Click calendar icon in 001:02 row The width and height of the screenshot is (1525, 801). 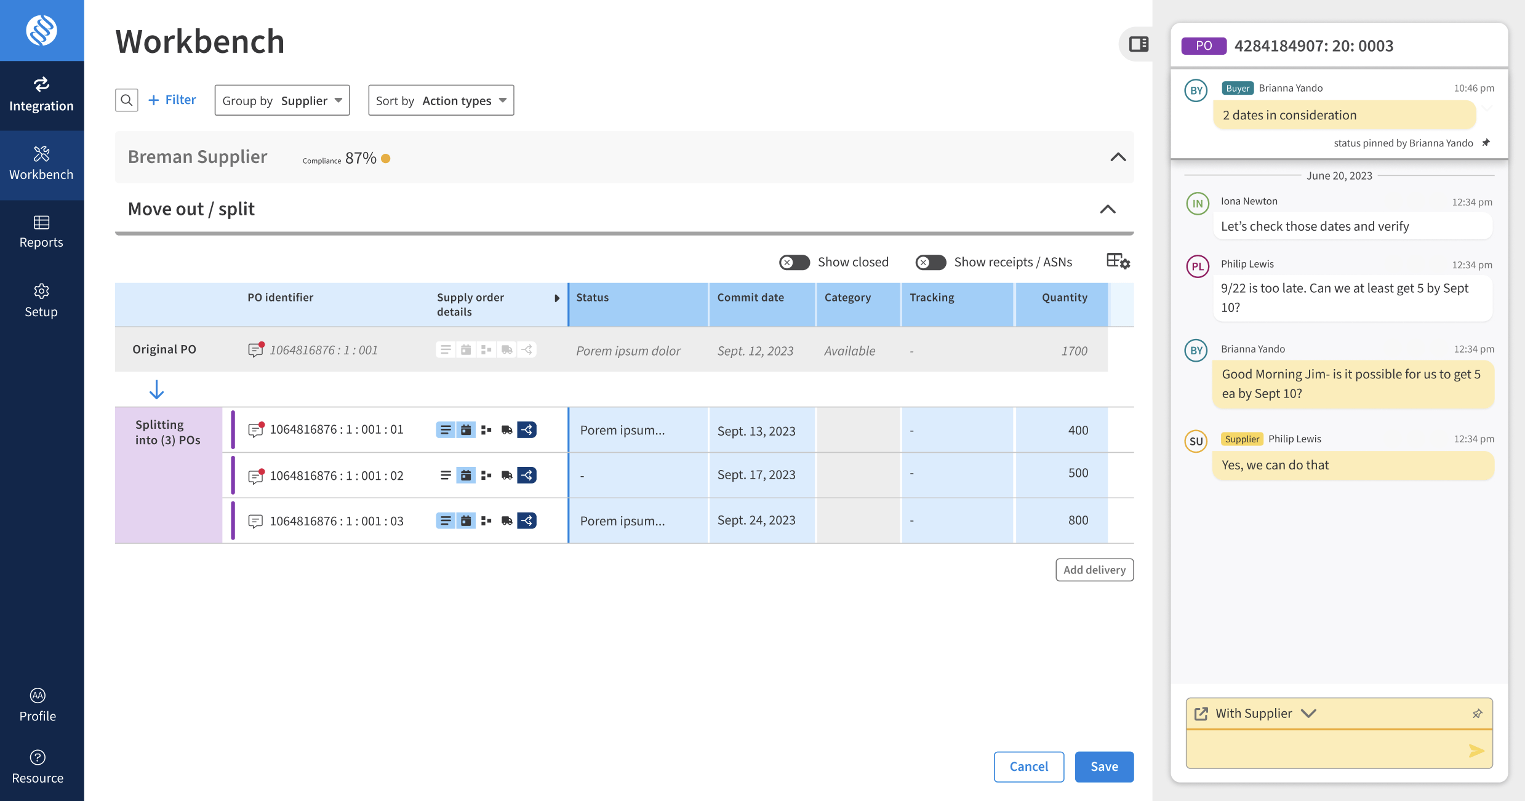466,475
